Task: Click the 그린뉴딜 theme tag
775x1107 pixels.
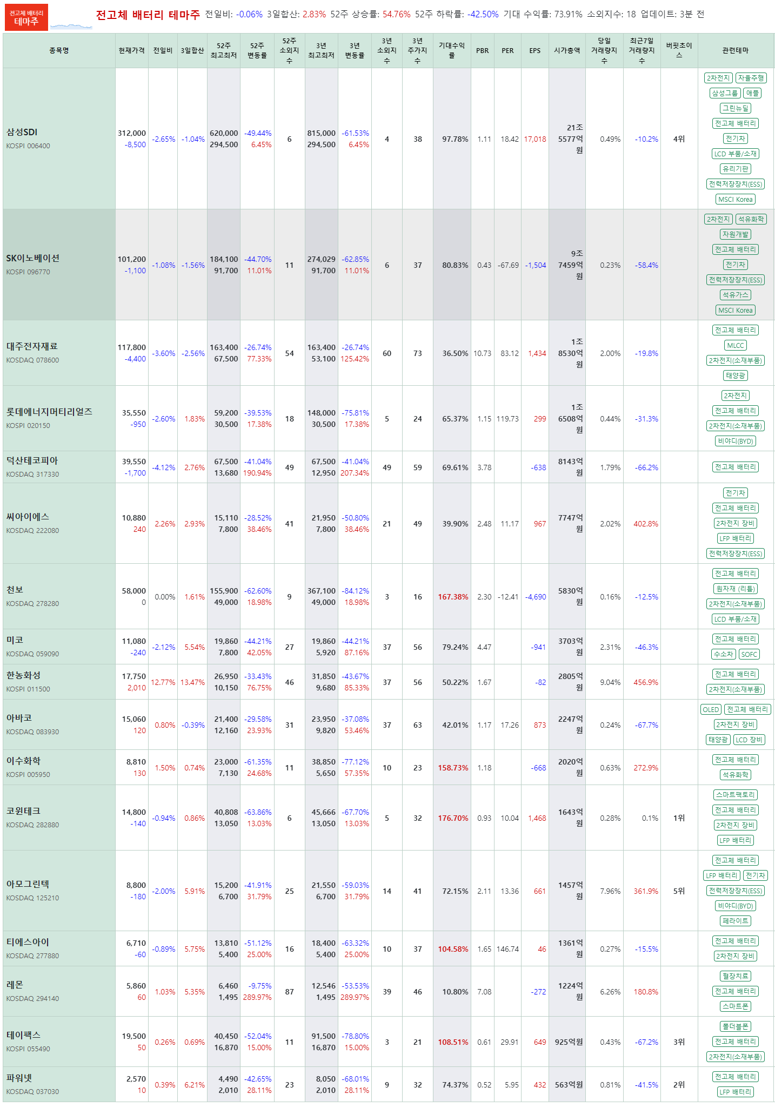Action: [x=736, y=108]
